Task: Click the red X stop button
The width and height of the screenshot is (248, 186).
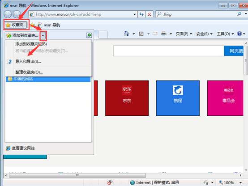Action: coord(149,14)
